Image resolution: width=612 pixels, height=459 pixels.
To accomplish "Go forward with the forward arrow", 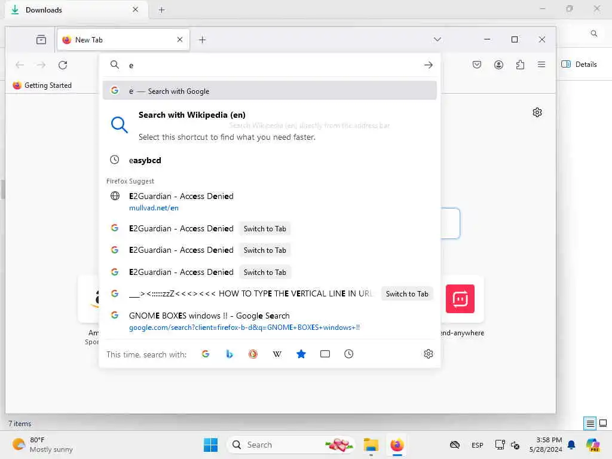I will [41, 65].
